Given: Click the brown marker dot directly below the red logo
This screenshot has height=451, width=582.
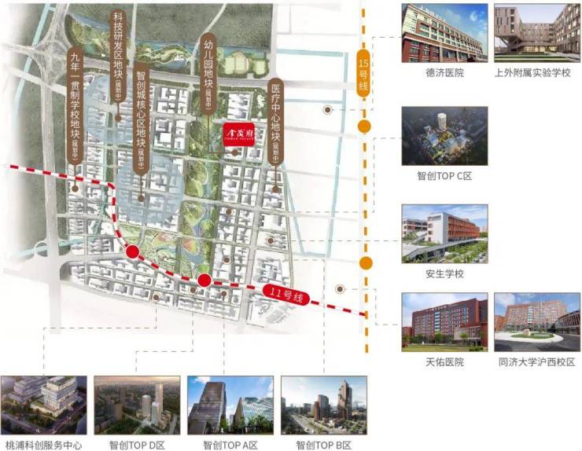Looking at the screenshot, I should [x=235, y=152].
